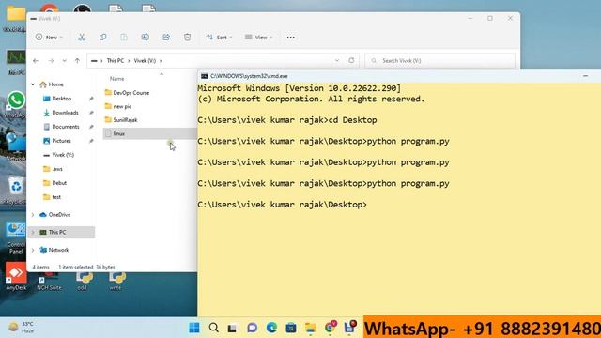Select the Debut folder in navigation pane
Screen dimensions: 601x338
[59, 183]
